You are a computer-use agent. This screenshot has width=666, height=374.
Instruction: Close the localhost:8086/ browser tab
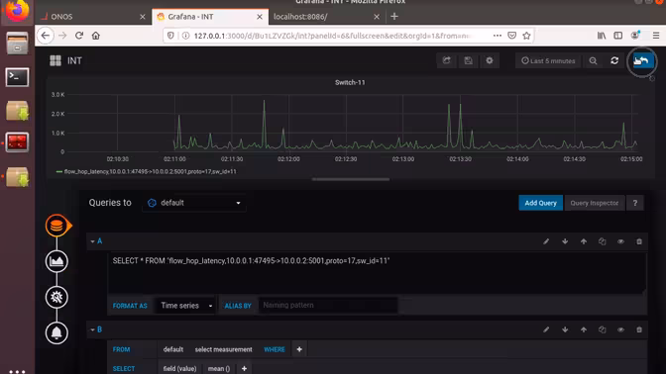tap(377, 17)
